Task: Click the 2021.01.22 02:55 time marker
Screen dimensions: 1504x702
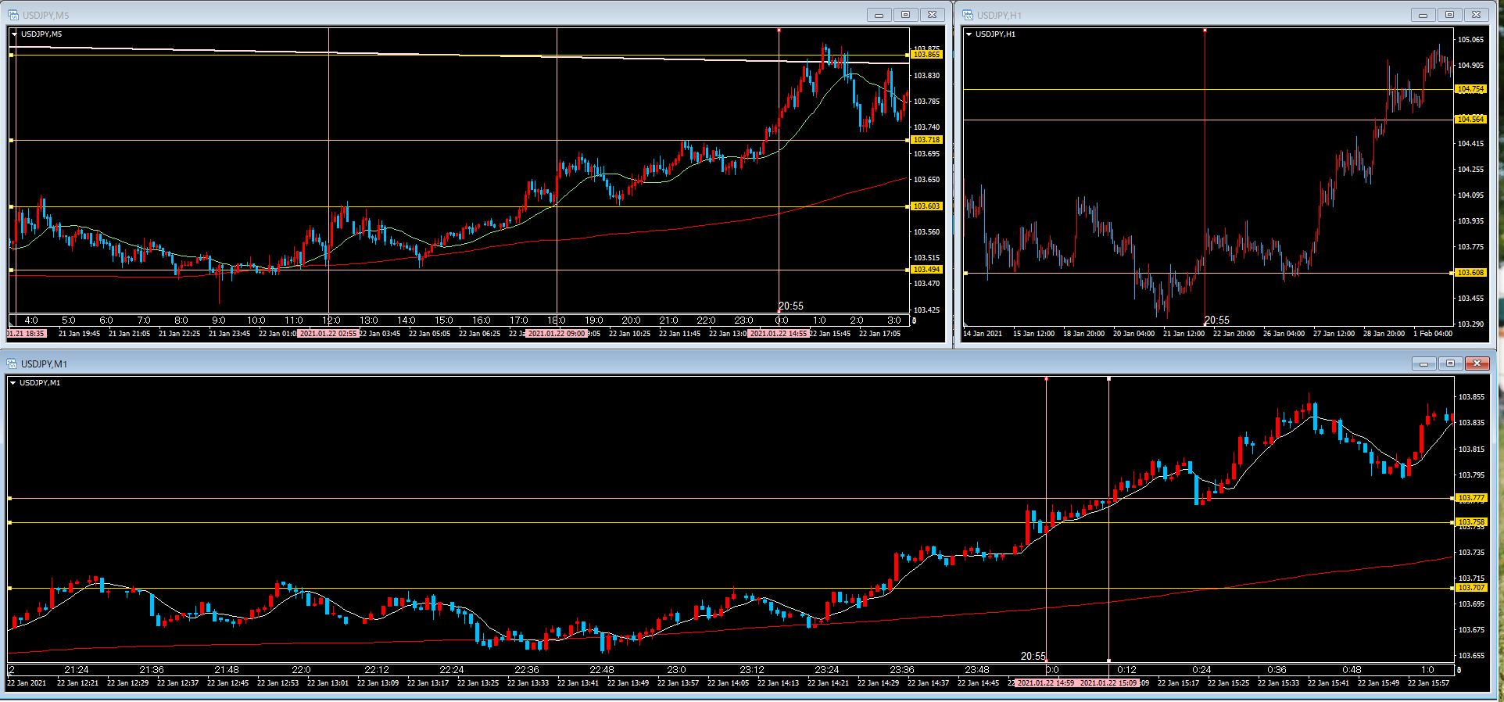Action: pos(328,334)
